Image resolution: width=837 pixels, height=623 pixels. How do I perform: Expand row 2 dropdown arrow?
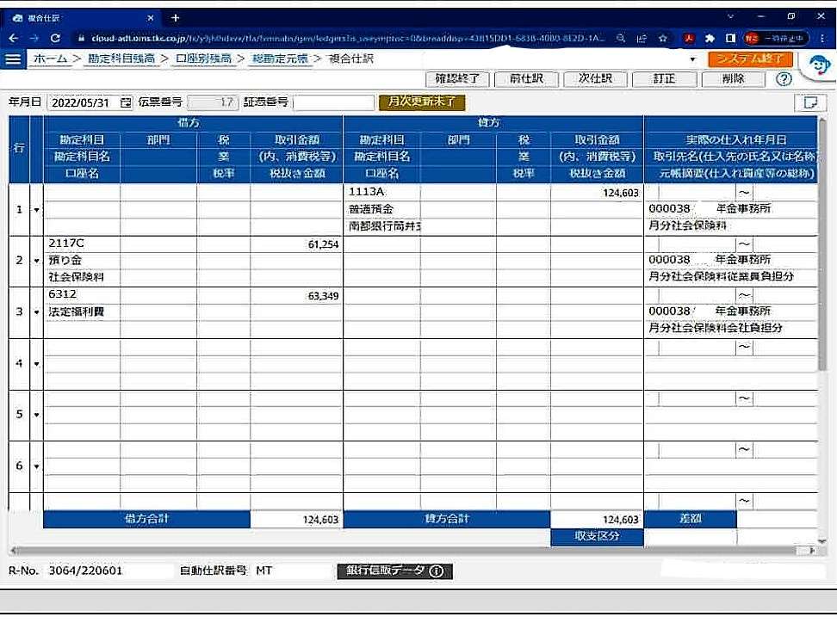coord(36,261)
